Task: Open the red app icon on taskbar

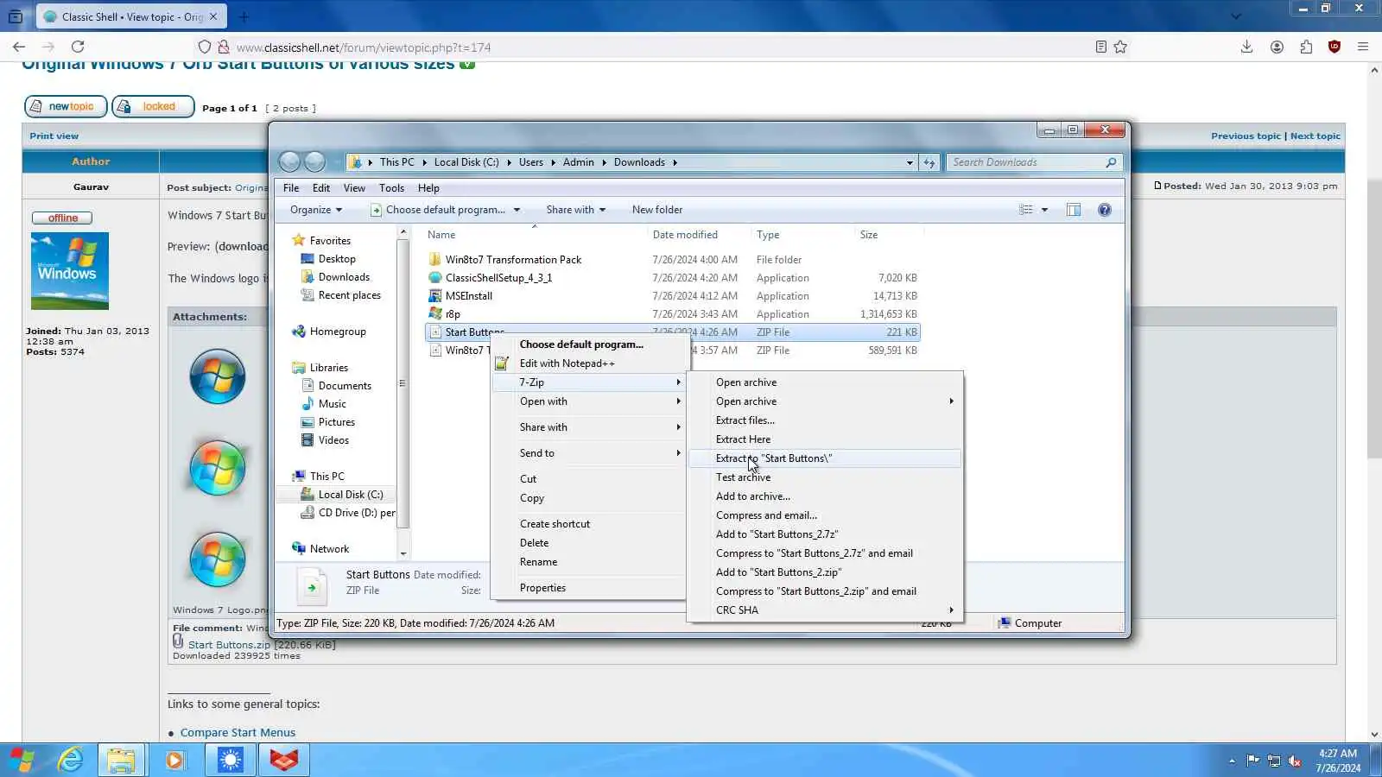Action: [x=284, y=760]
